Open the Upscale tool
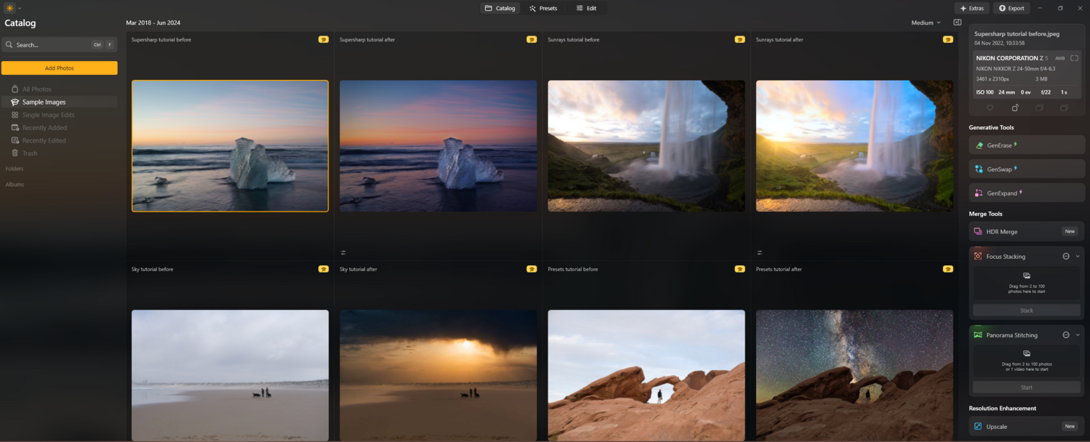The image size is (1090, 442). pyautogui.click(x=1027, y=427)
